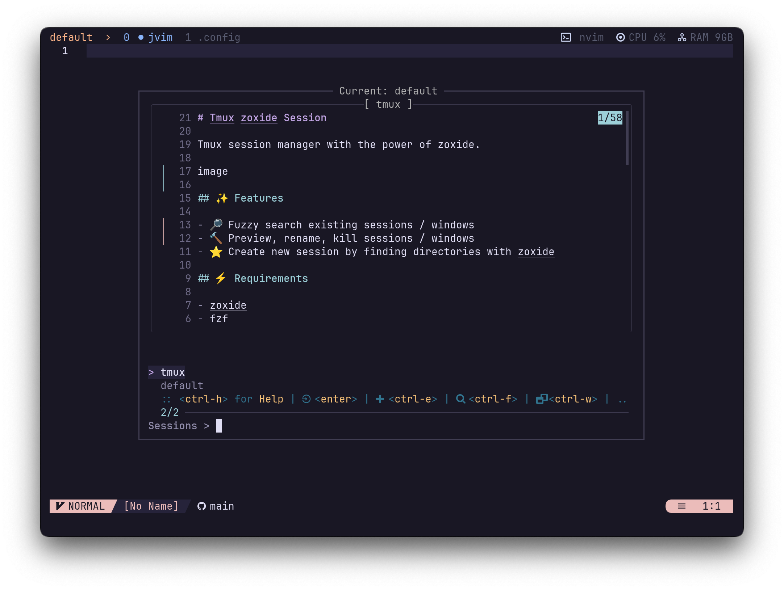Screen dimensions: 784x590
Task: Select the tmux session entry
Action: click(x=172, y=372)
